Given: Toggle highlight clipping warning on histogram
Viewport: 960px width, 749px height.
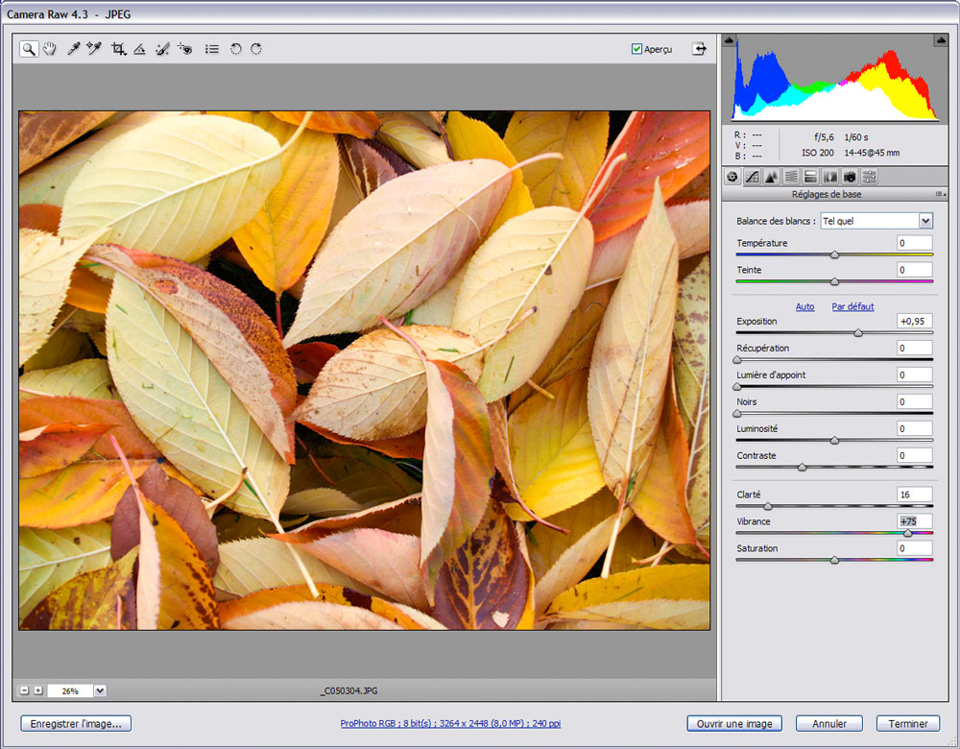Looking at the screenshot, I should click(x=941, y=40).
